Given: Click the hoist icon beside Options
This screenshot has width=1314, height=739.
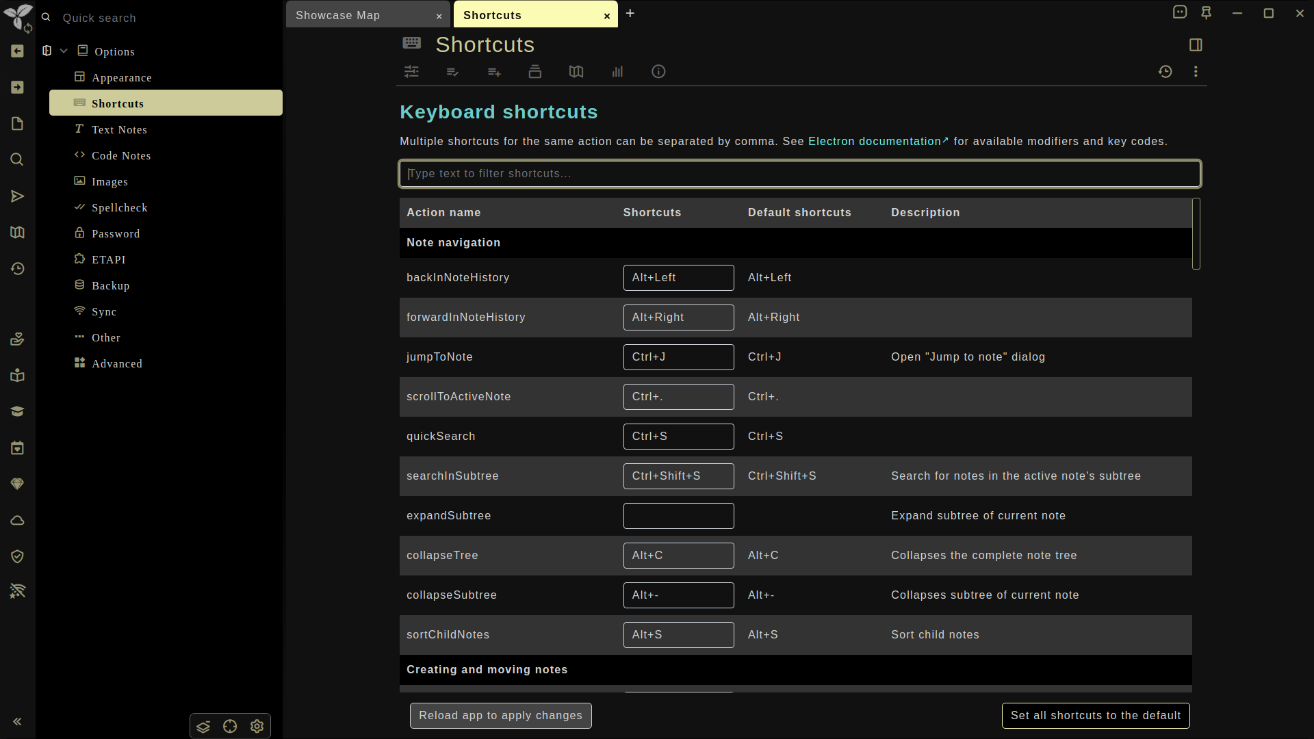Looking at the screenshot, I should 47,51.
